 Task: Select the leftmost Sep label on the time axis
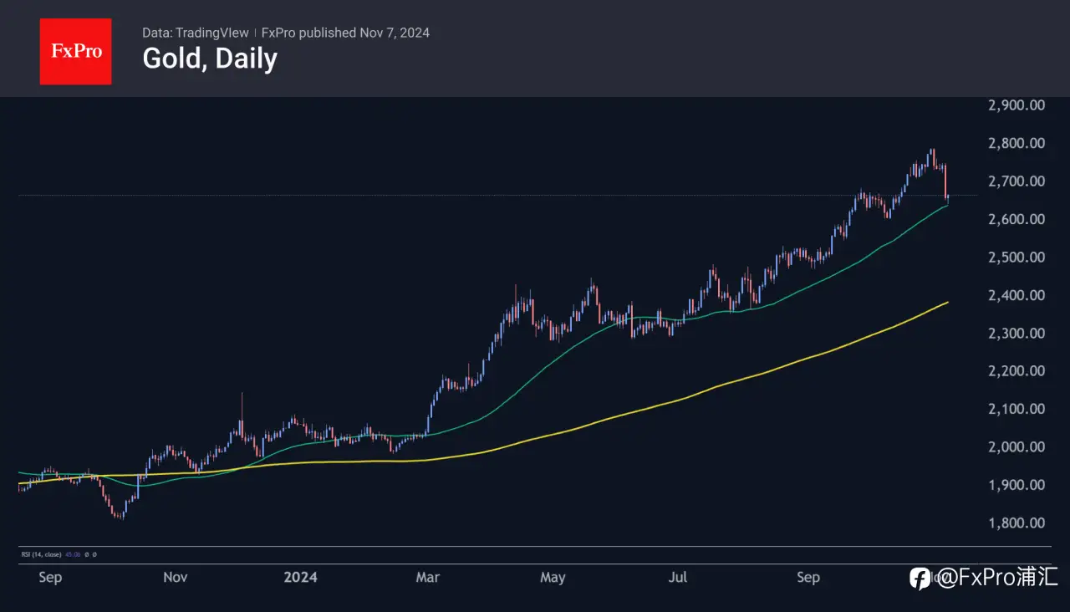(50, 577)
